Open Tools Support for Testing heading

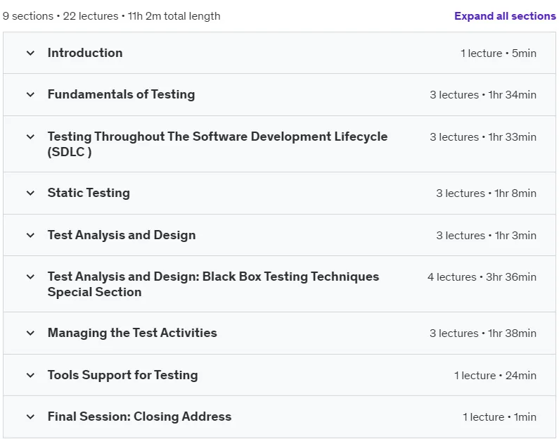coord(122,375)
